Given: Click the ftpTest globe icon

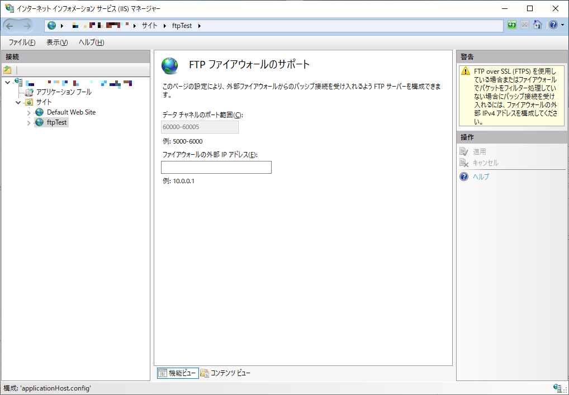Looking at the screenshot, I should coord(38,122).
